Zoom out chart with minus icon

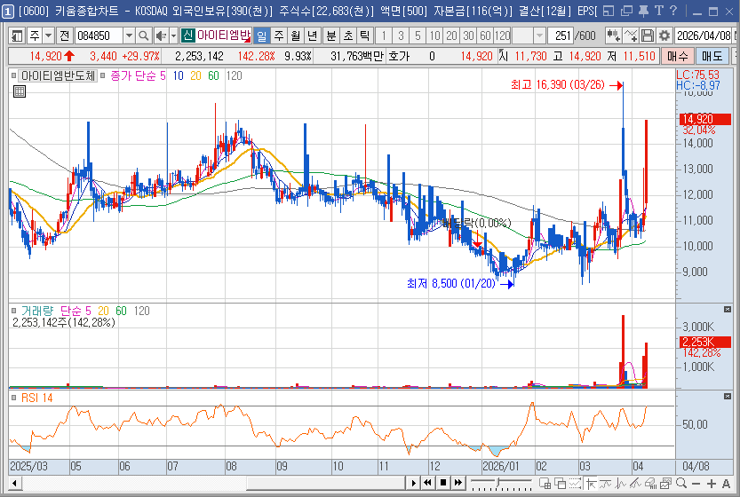pos(696,484)
